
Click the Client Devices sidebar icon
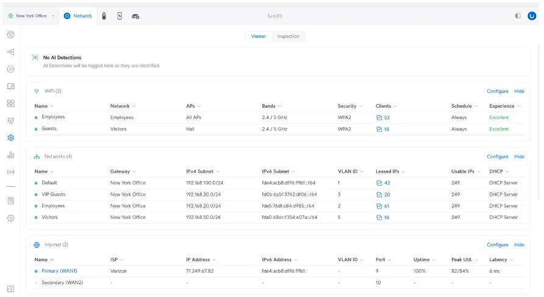point(10,87)
